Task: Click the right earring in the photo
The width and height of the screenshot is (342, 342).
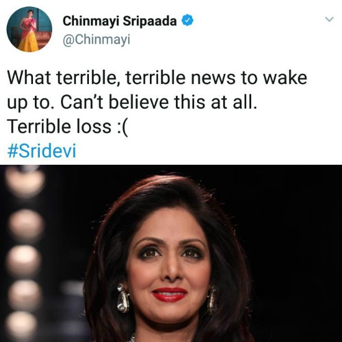Action: coord(211,300)
